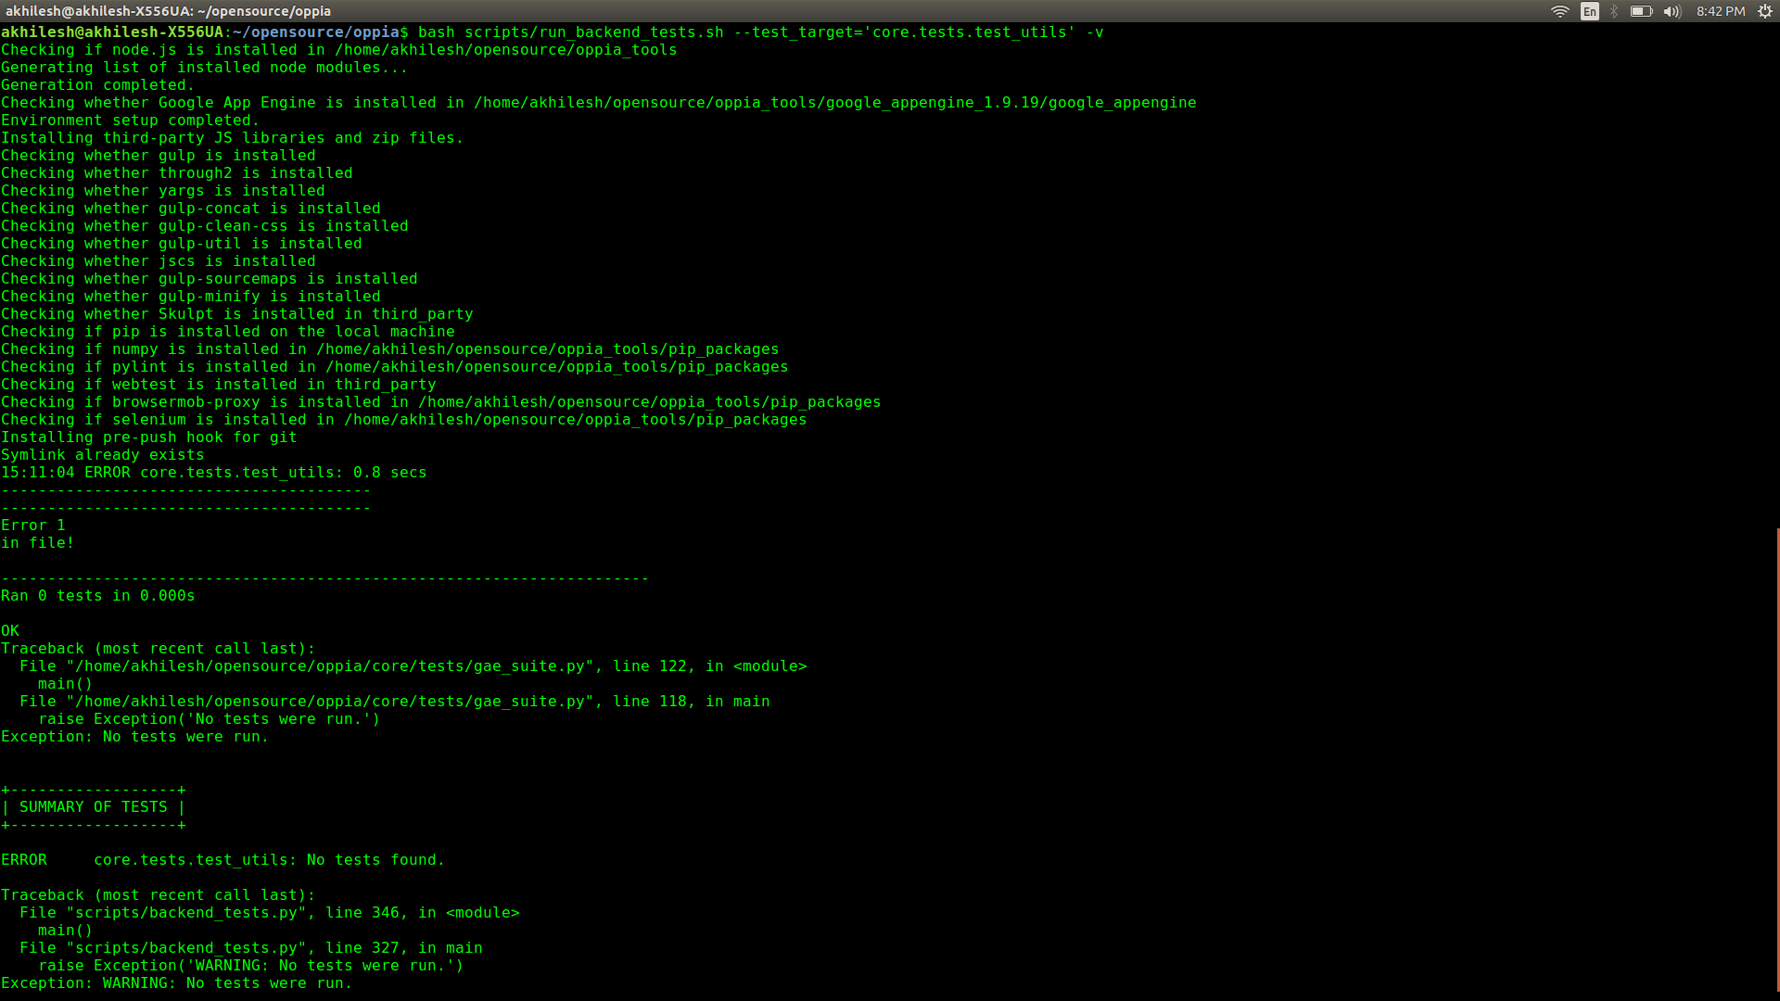
Task: Click 'Ran 0 tests in 0.000s' line
Action: point(98,596)
